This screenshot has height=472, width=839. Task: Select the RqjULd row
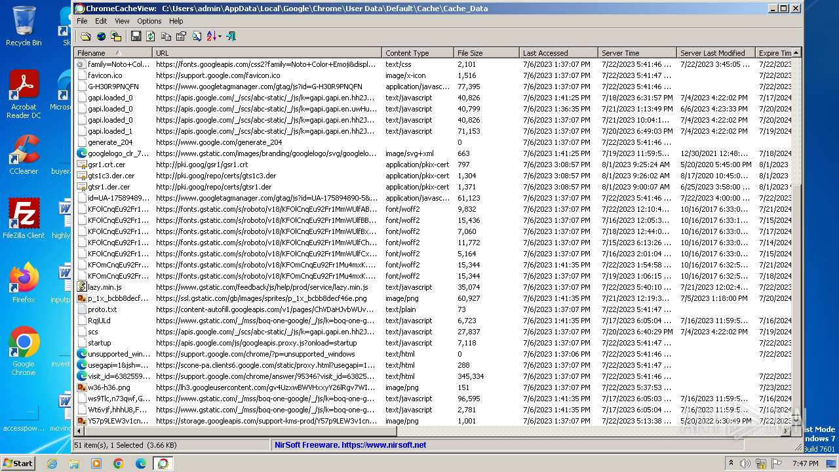[433, 321]
